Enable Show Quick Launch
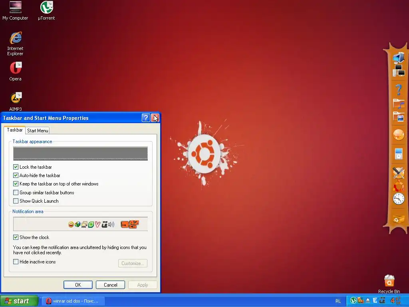This screenshot has height=307, width=409. [16, 201]
